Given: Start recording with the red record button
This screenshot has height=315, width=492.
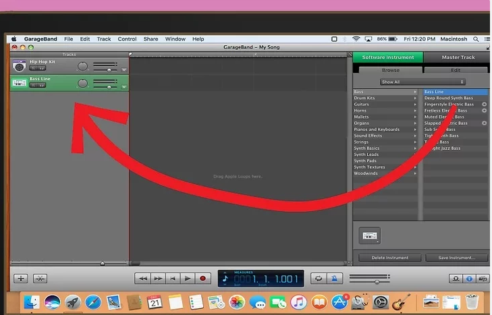Looking at the screenshot, I should click(x=202, y=279).
